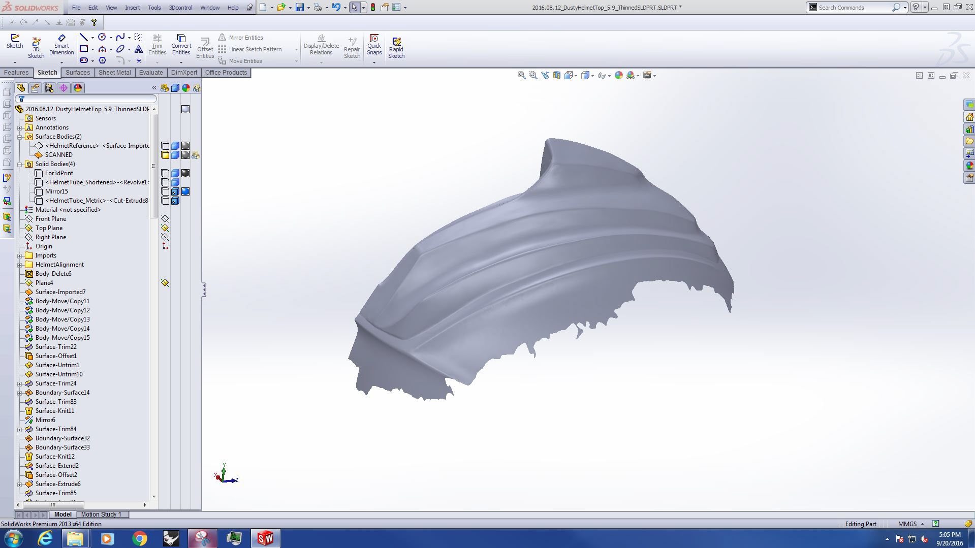The width and height of the screenshot is (975, 548).
Task: Toggle visibility of Plane4 in display pane
Action: click(165, 283)
